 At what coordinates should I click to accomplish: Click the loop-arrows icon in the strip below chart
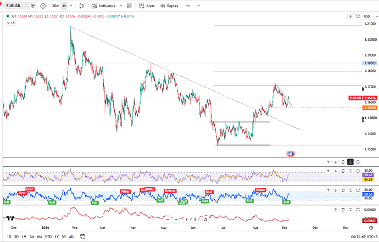[x=358, y=162]
